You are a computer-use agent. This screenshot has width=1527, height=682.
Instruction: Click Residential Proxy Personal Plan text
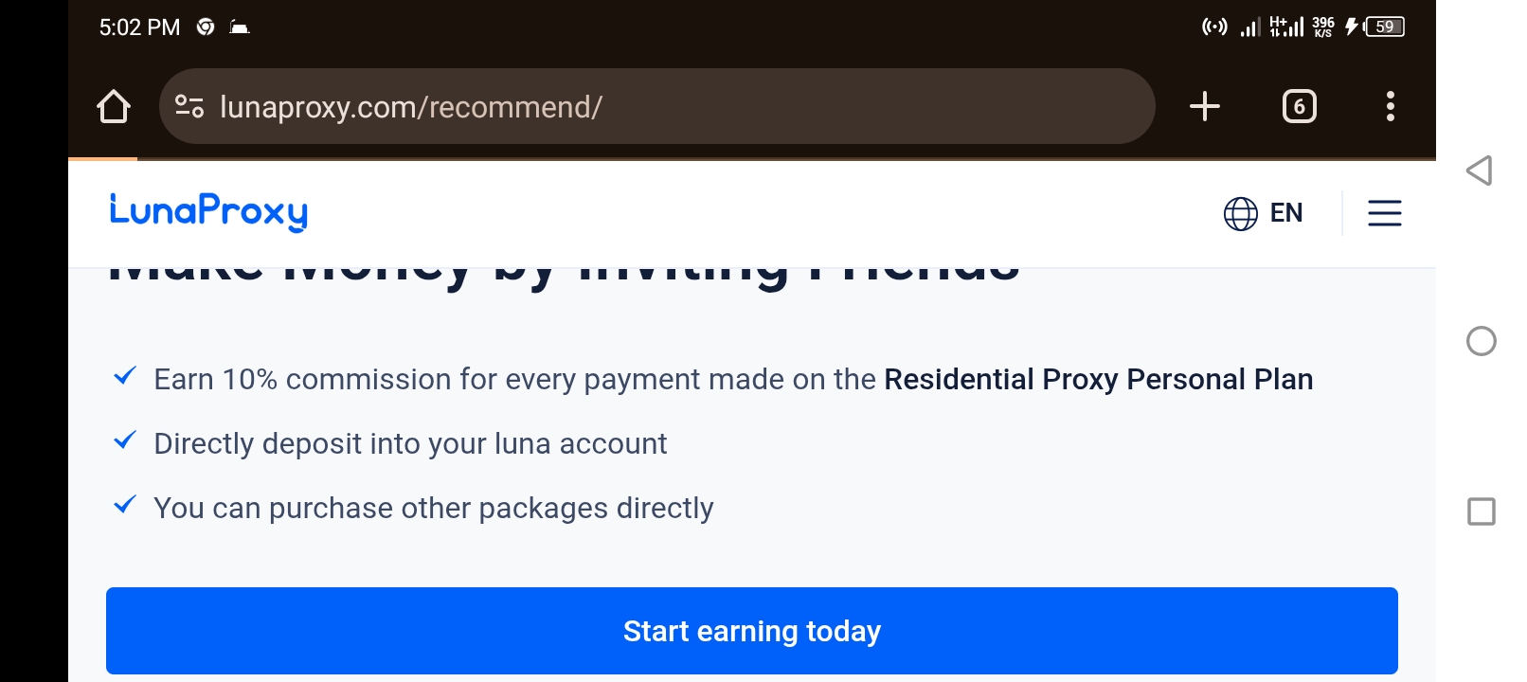click(1098, 379)
